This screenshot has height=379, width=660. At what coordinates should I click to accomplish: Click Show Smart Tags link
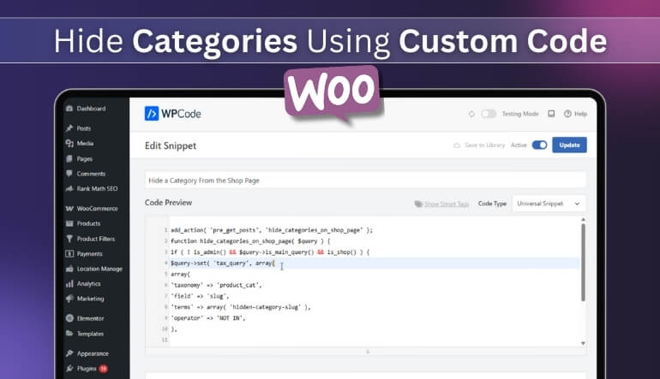(x=447, y=204)
